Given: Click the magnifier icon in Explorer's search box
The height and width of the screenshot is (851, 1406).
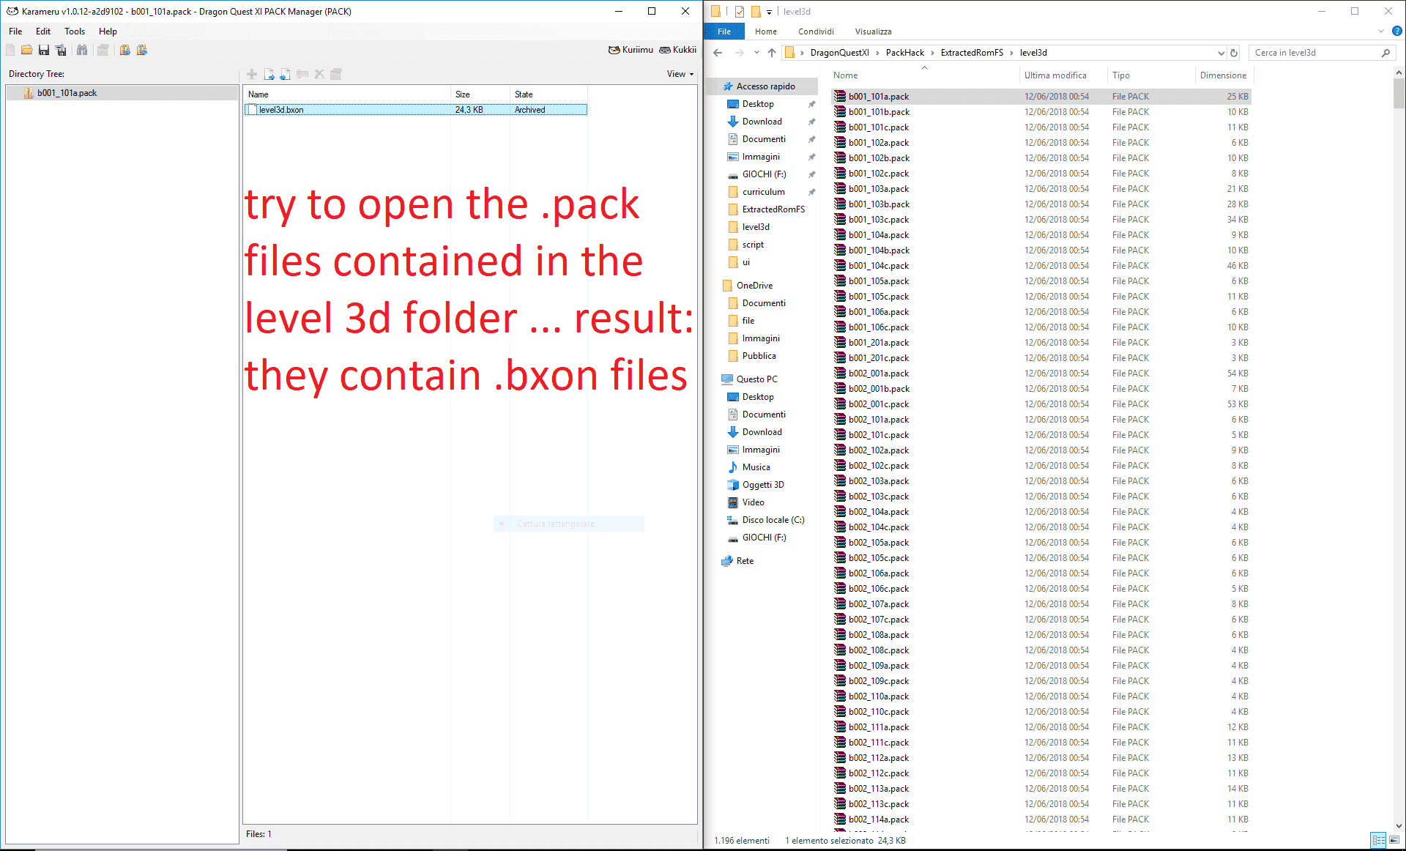Looking at the screenshot, I should click(x=1385, y=53).
